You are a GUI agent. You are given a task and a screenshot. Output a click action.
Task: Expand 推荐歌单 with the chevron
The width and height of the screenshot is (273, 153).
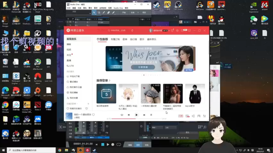110,81
